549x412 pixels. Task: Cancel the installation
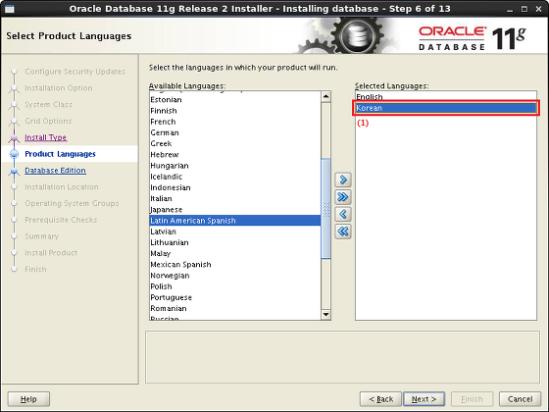[x=520, y=399]
